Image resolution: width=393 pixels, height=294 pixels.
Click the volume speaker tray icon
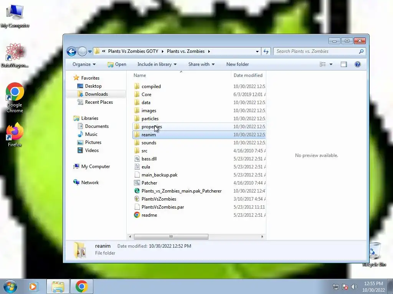(354, 286)
